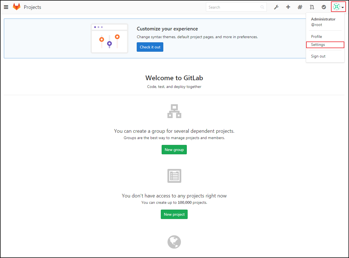Click the GitLab fox logo

17,7
